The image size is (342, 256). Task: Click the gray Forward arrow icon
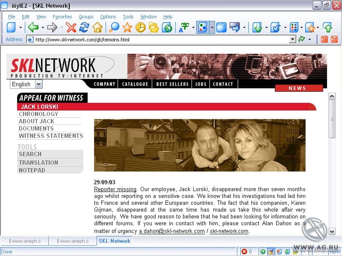click(52, 27)
